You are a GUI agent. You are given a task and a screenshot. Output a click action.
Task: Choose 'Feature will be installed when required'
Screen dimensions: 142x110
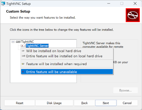(x=67, y=64)
